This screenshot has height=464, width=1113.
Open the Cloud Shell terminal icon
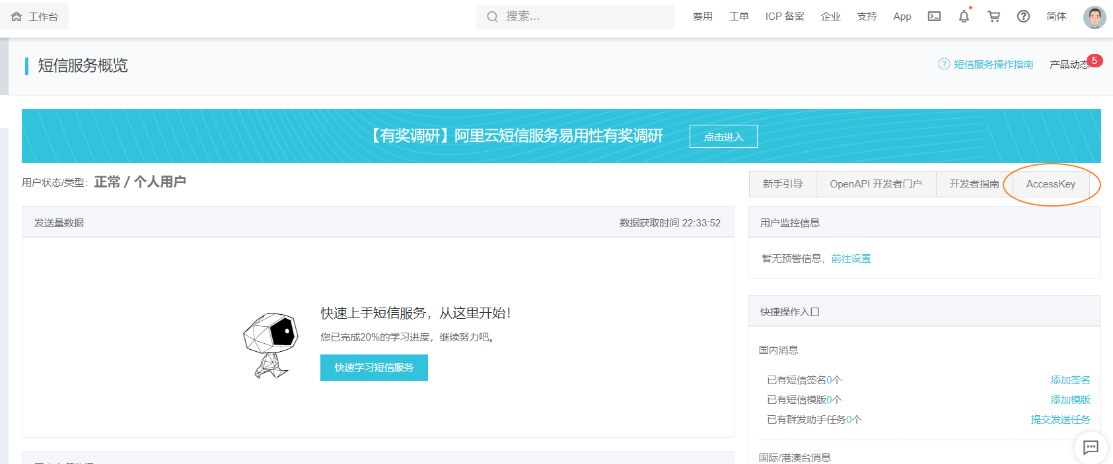[x=934, y=17]
